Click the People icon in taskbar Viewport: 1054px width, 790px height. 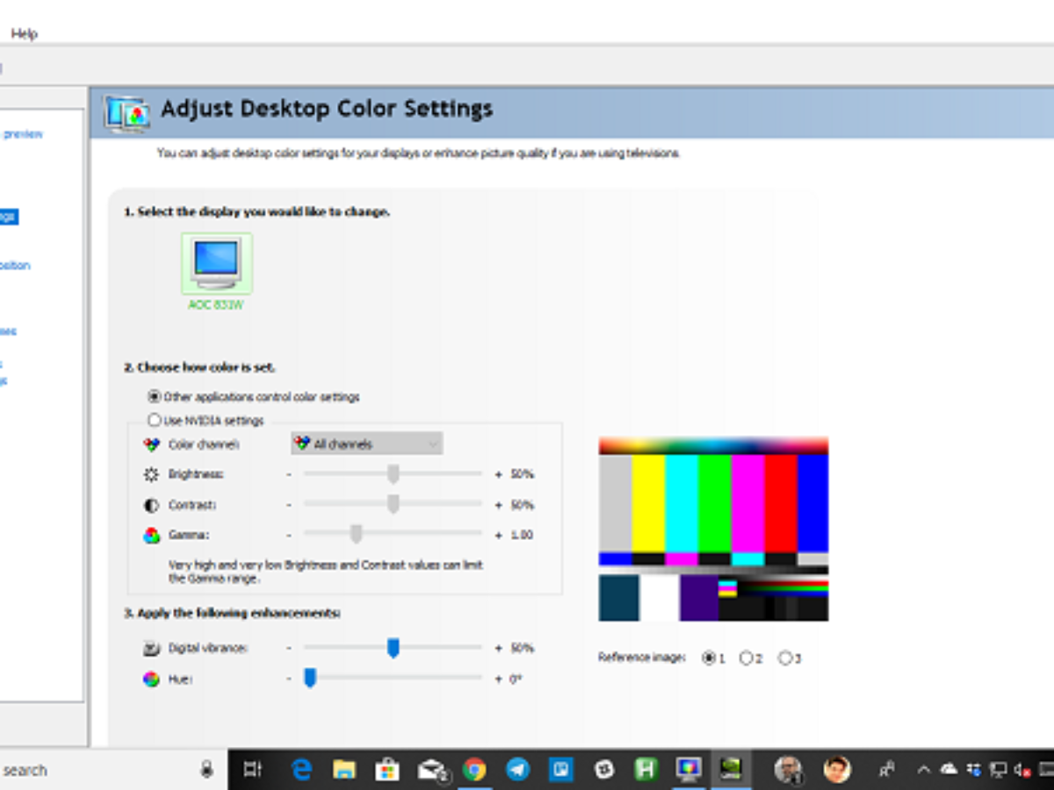(887, 770)
